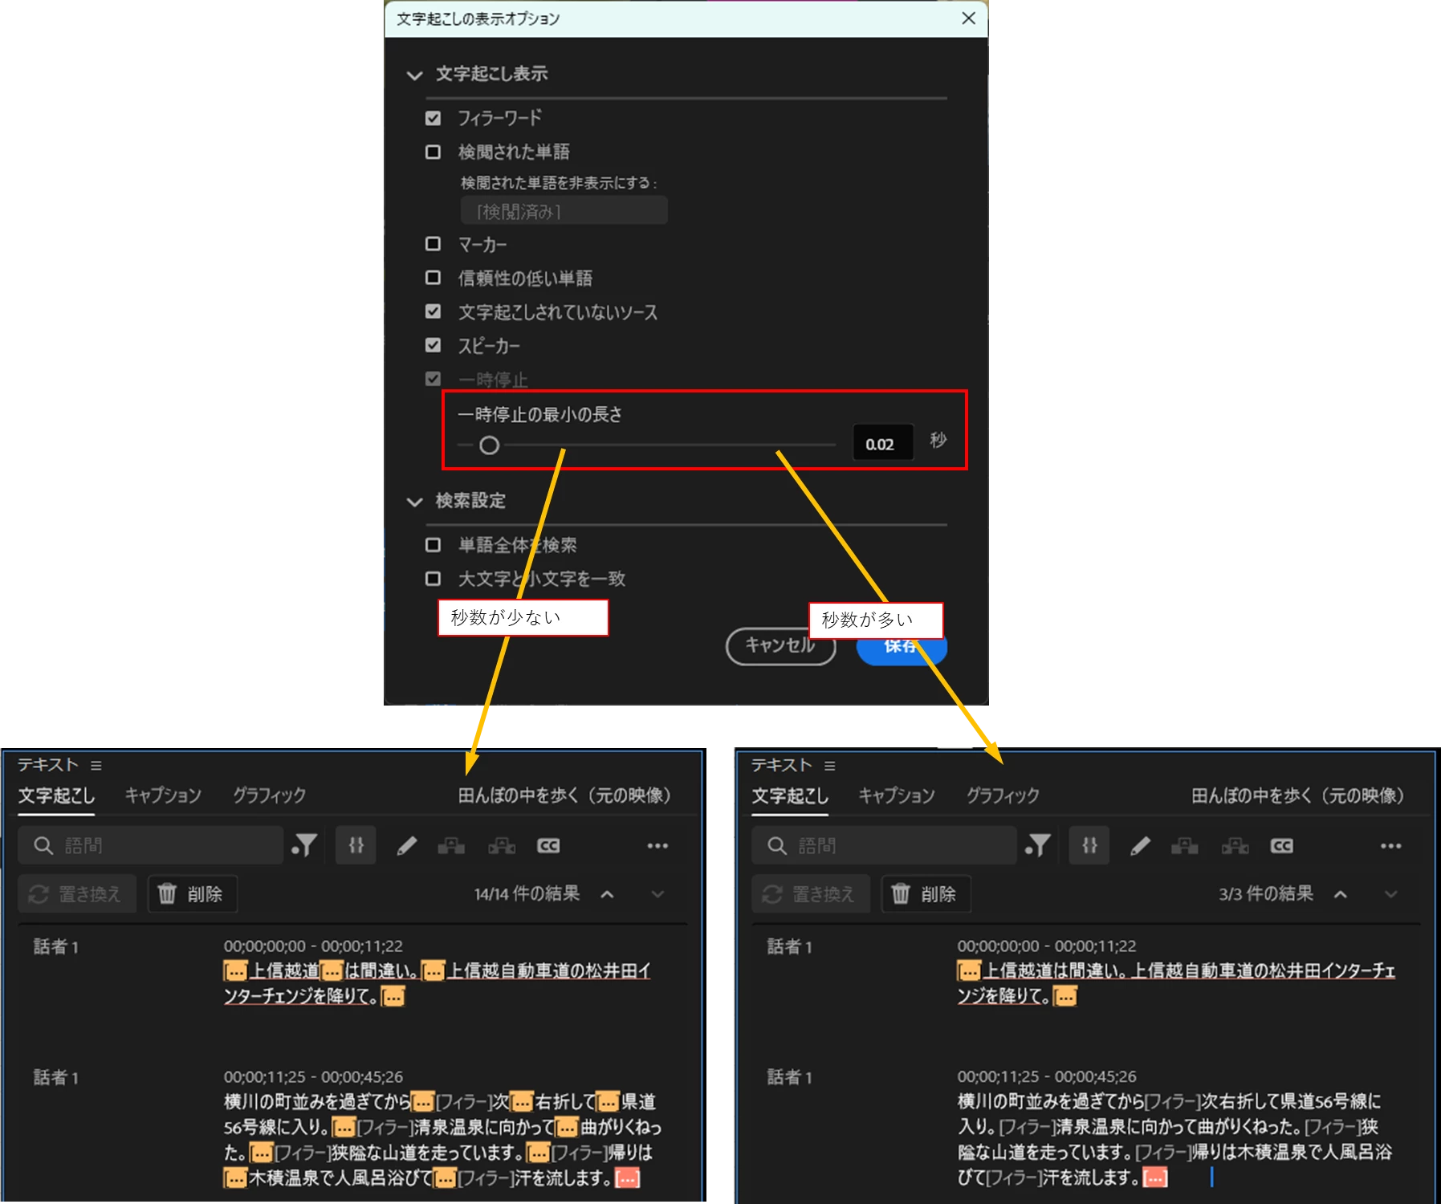Screen dimensions: 1441x1204
Task: Click the CC create captions icon, right panel
Action: 1282,846
